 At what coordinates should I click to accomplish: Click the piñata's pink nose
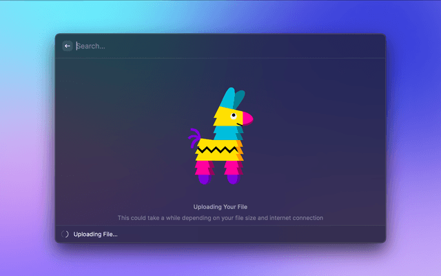click(x=247, y=119)
